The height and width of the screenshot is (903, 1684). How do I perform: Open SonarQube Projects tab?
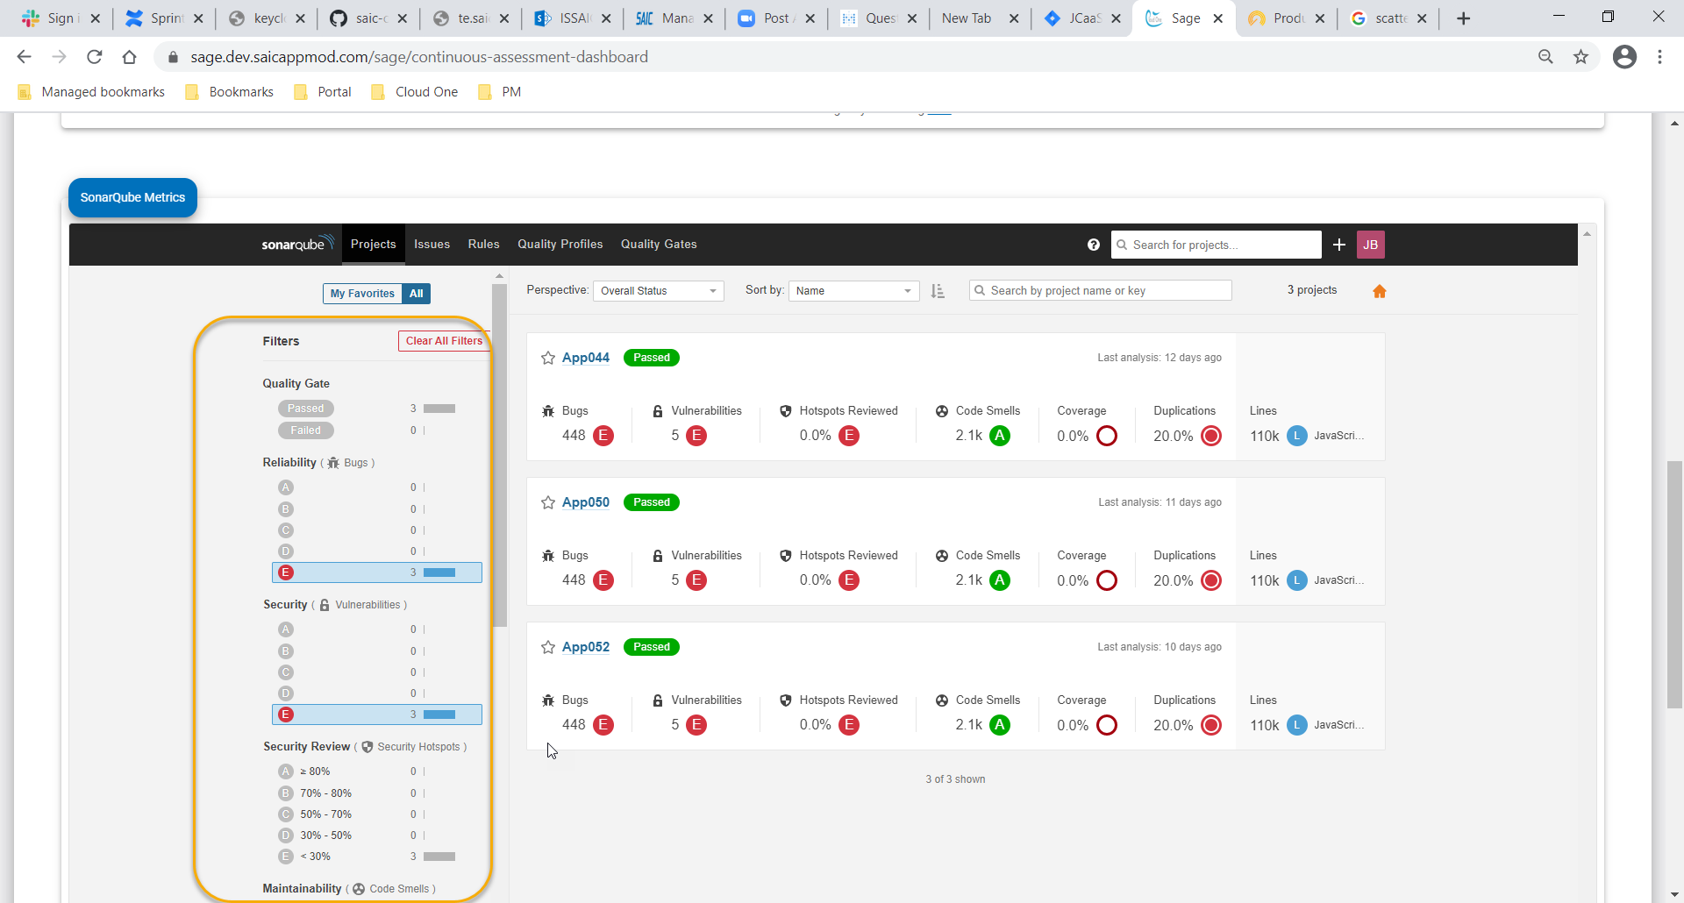tap(374, 245)
